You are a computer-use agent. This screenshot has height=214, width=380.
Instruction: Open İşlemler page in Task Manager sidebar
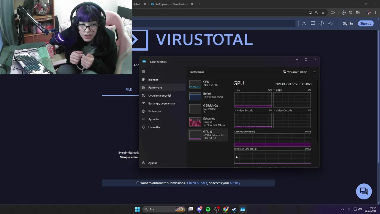(162, 80)
